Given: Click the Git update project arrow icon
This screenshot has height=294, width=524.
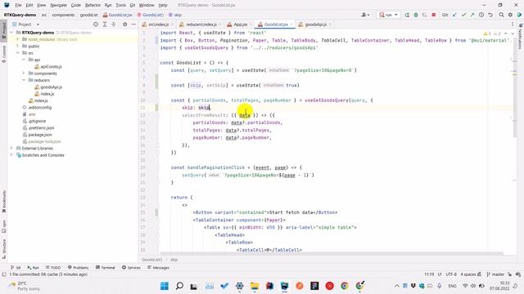Looking at the screenshot, I should [454, 15].
